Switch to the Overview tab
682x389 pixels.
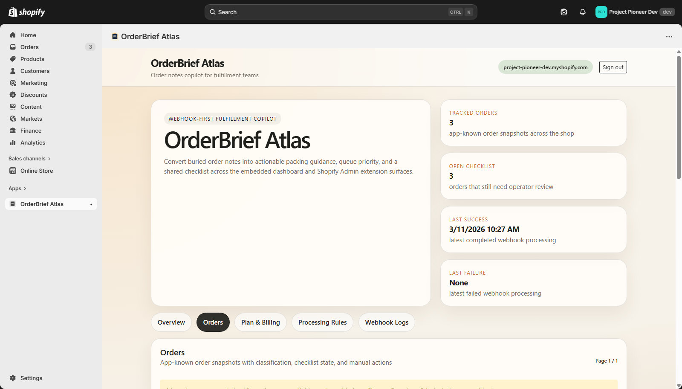coord(171,322)
